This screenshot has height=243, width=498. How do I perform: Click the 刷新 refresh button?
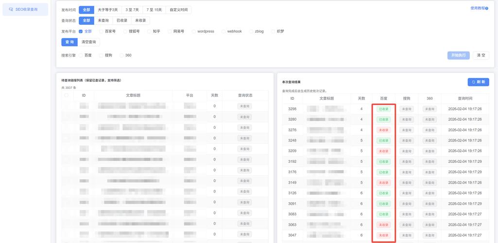478,82
